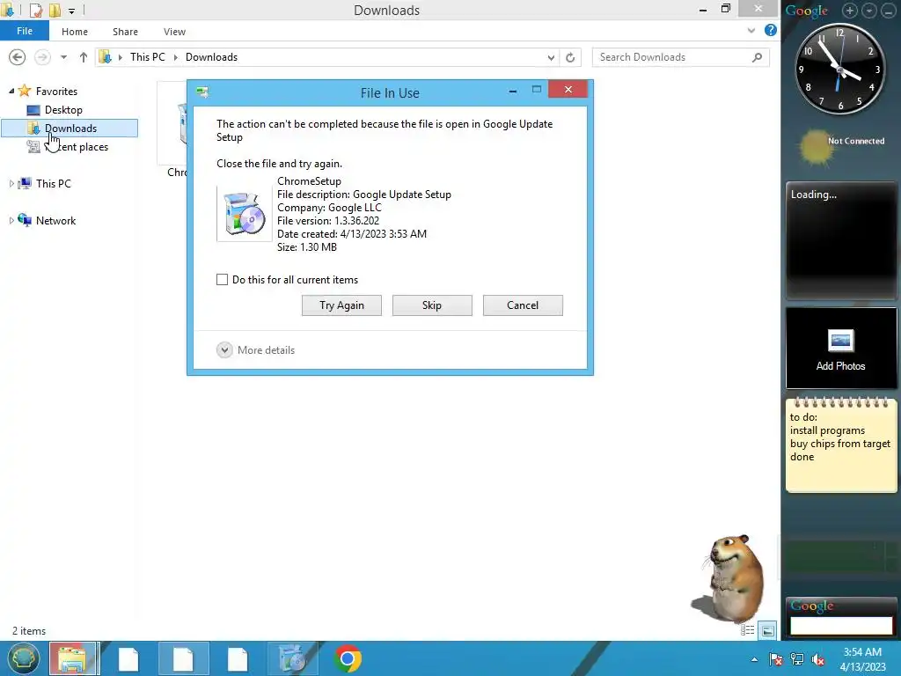Screen dimensions: 901x676
Task: Go up one folder level
Action: pos(84,57)
